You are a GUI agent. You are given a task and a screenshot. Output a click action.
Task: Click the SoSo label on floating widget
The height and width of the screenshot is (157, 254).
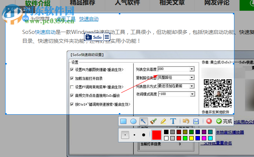[x=97, y=37]
